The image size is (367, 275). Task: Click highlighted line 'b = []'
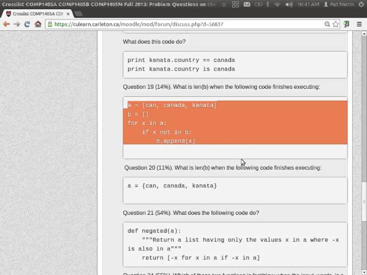138,114
